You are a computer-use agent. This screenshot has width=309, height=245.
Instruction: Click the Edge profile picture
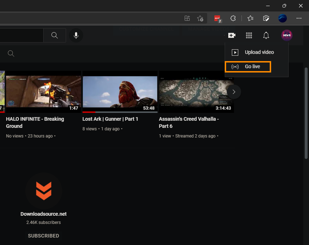283,18
